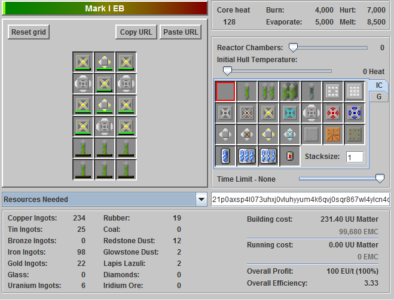Select the single uranium cell in palette
This screenshot has height=300, width=394.
click(x=247, y=91)
